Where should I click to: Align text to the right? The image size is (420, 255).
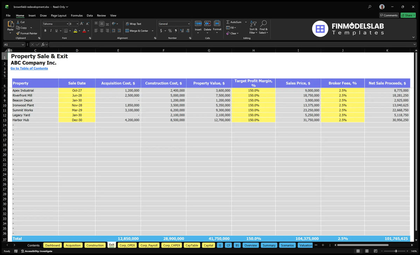pyautogui.click(x=107, y=31)
